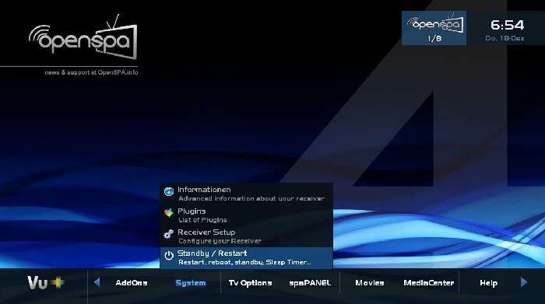
Task: Click the colorful Plugins icon
Action: [x=169, y=213]
